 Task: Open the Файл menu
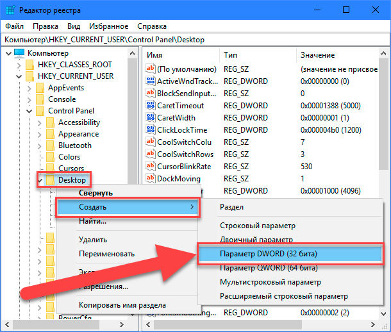click(15, 26)
